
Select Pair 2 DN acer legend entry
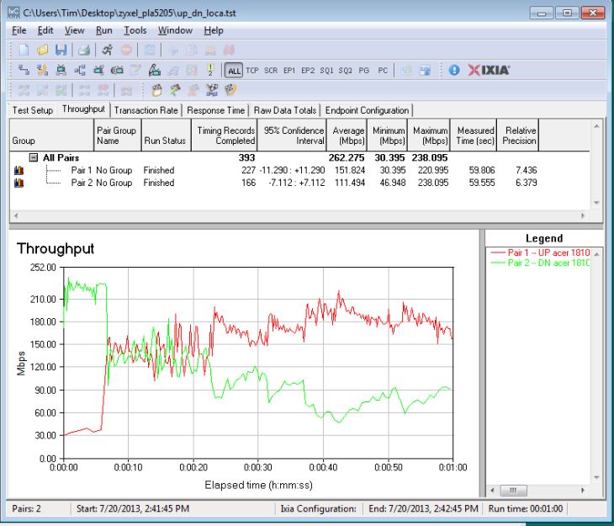click(x=540, y=263)
